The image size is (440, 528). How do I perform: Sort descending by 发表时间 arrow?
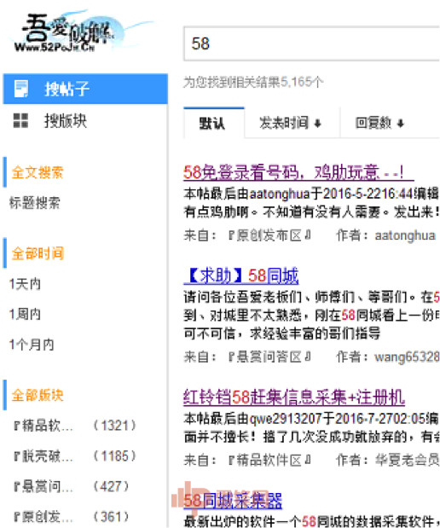pos(317,124)
